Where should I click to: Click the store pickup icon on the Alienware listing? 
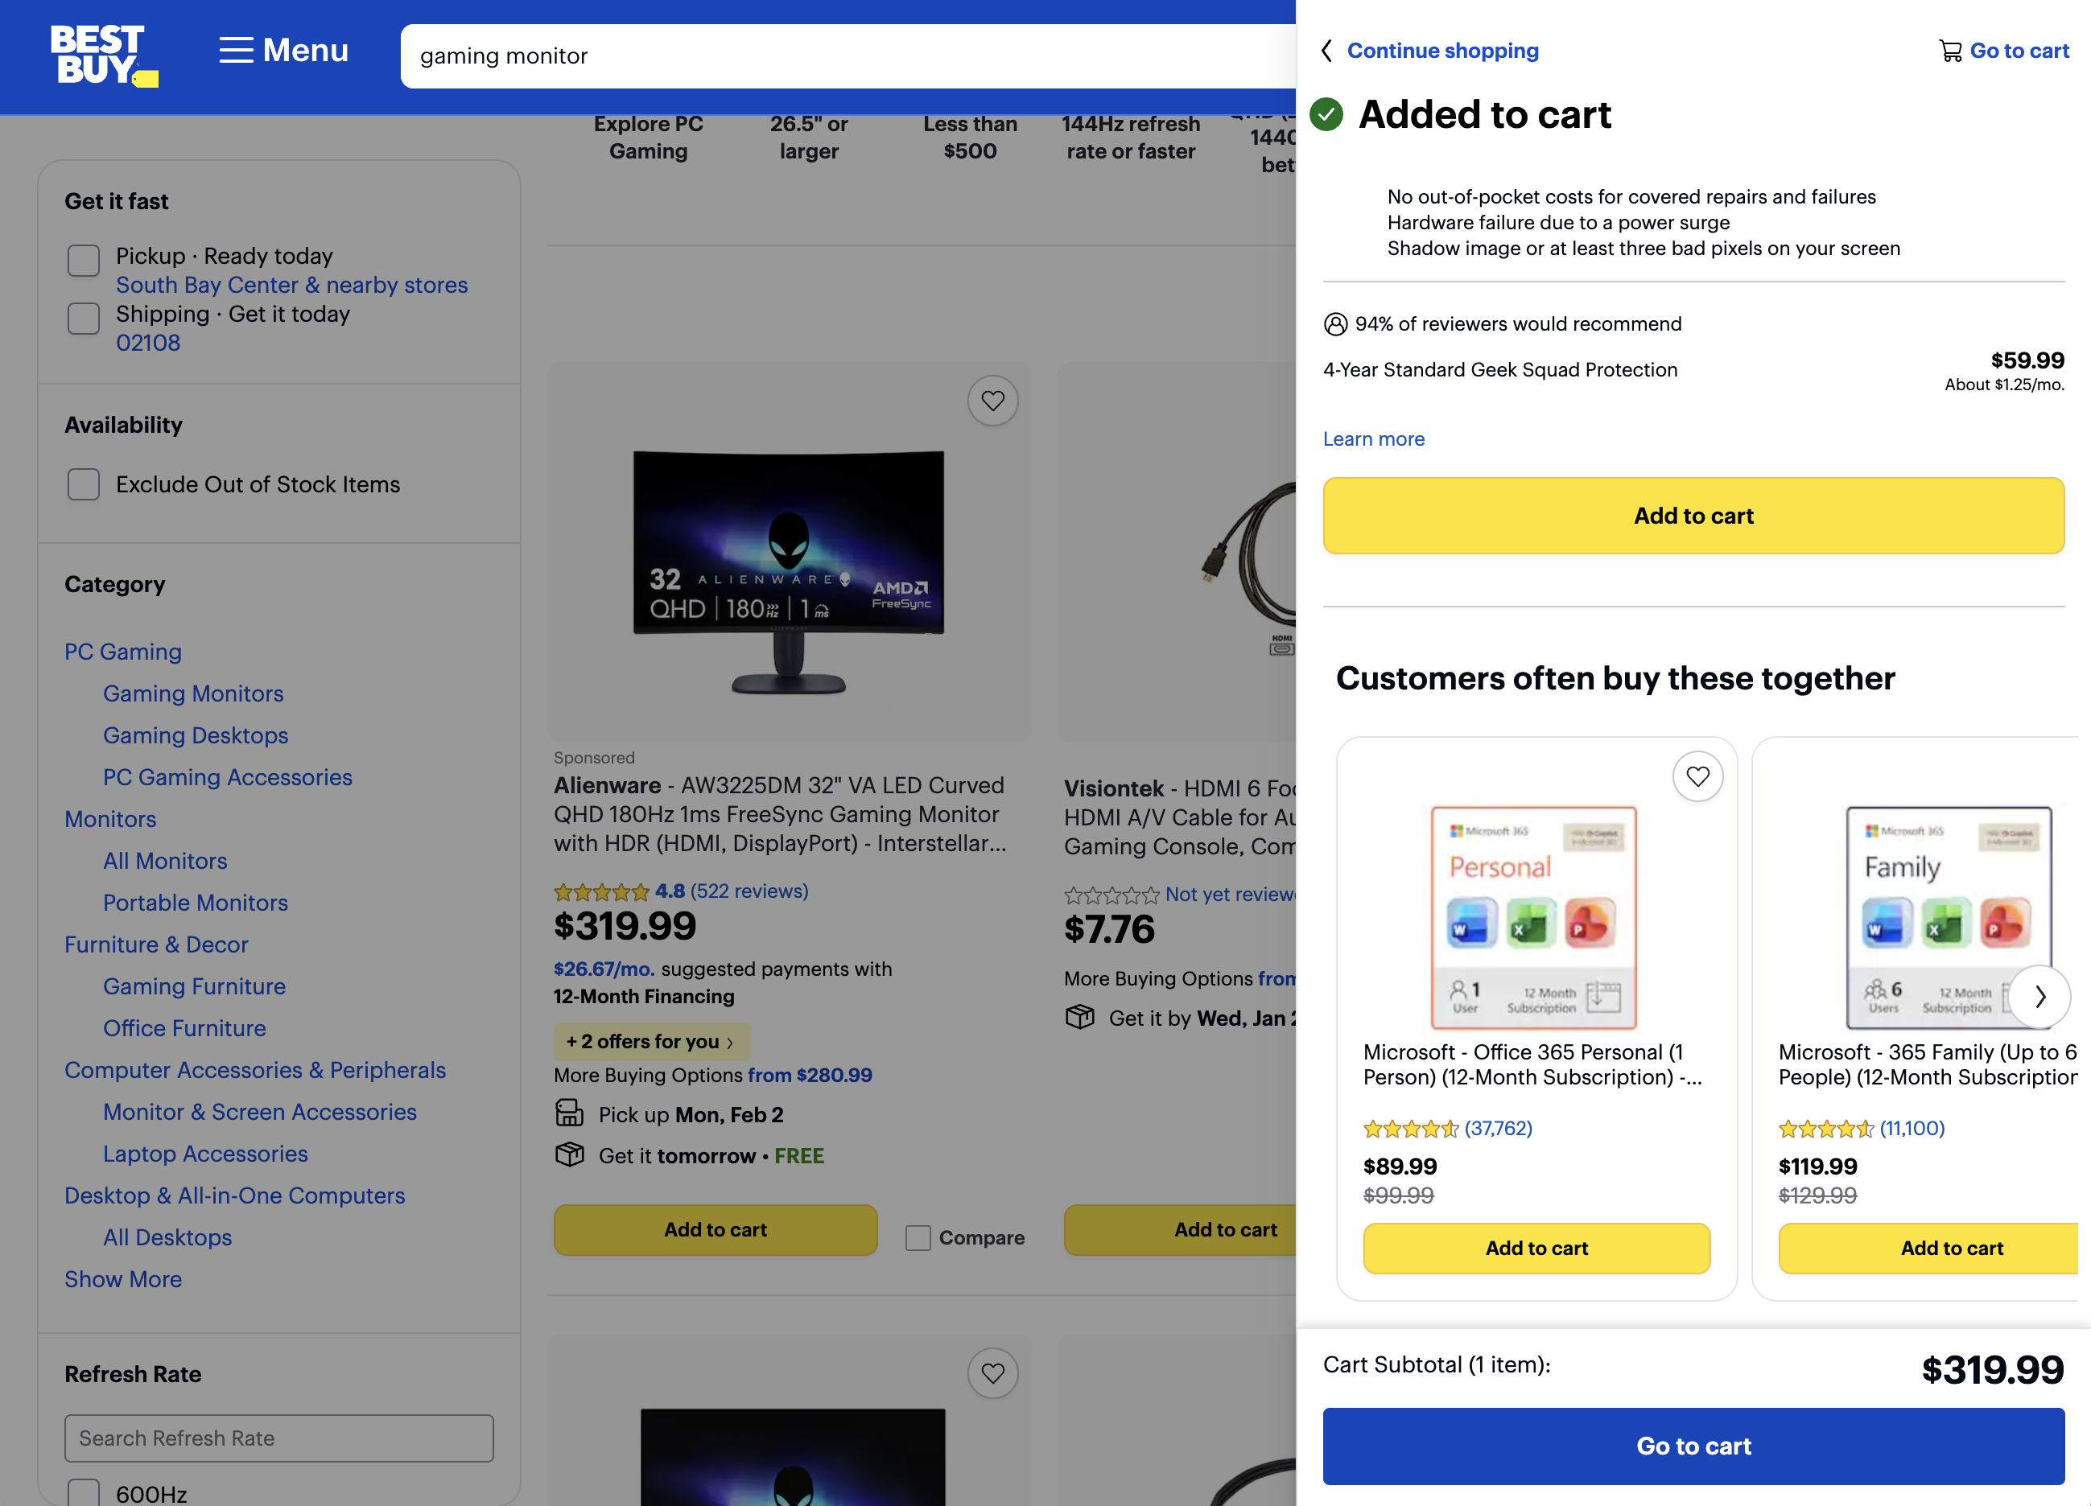pyautogui.click(x=570, y=1113)
